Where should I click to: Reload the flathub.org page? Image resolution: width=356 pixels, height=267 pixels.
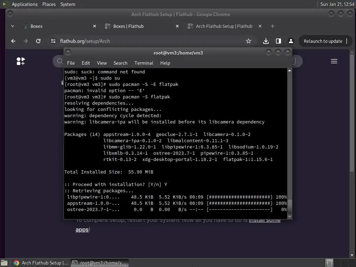pyautogui.click(x=38, y=41)
